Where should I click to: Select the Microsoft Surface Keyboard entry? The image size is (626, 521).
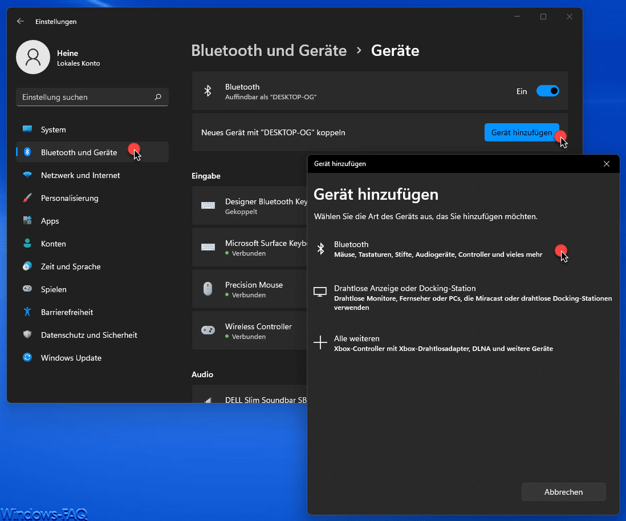click(x=250, y=247)
